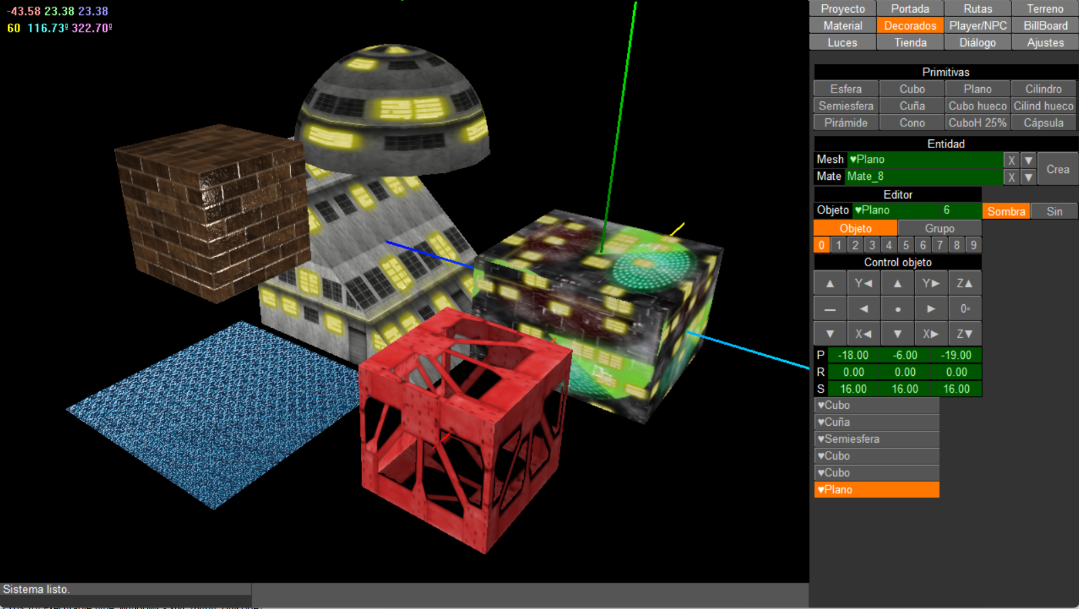The height and width of the screenshot is (609, 1079).
Task: Click the center dot control button
Action: click(897, 309)
